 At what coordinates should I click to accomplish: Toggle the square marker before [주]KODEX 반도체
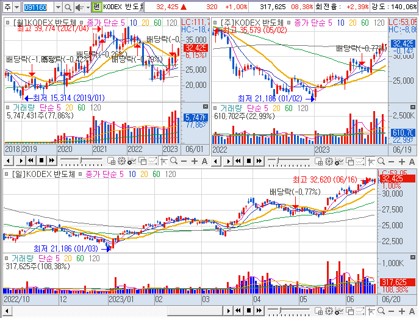215,23
